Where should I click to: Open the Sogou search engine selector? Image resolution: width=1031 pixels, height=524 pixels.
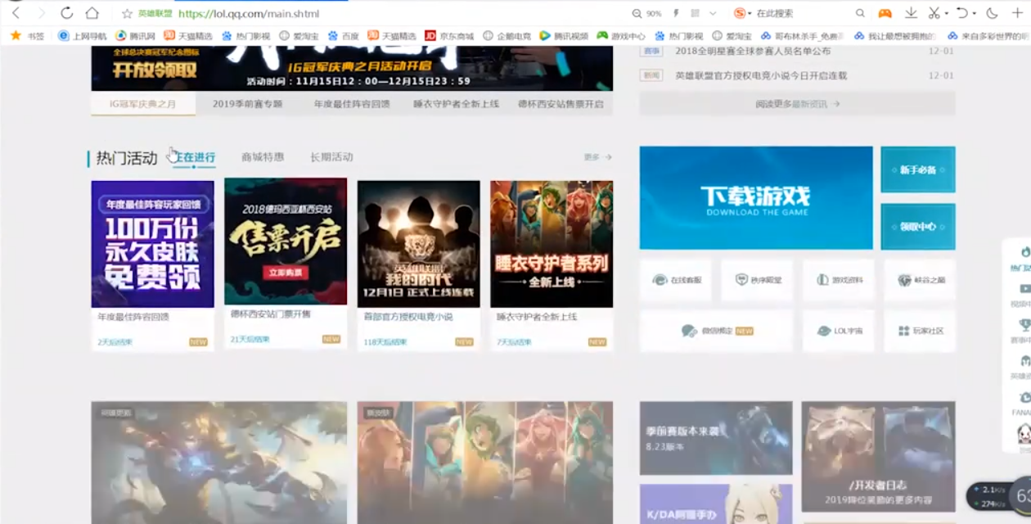(743, 14)
